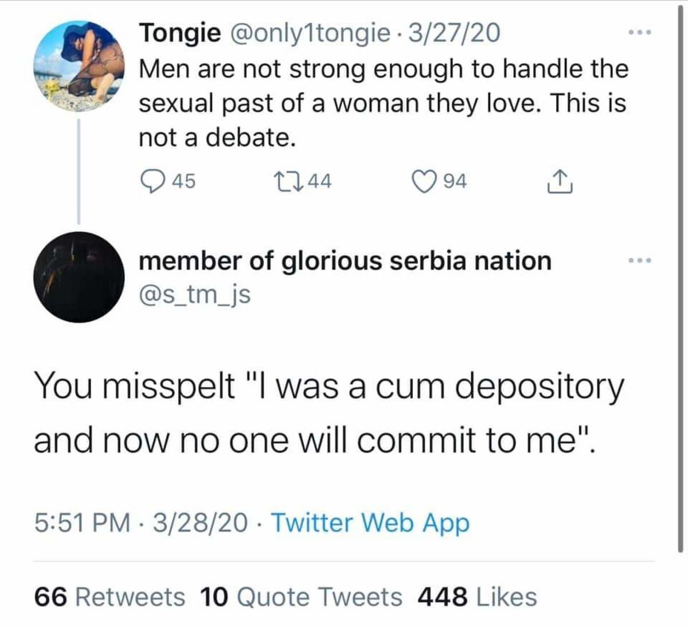Open Tongie's original tweet text
The image size is (688, 628).
[x=383, y=103]
